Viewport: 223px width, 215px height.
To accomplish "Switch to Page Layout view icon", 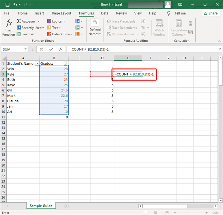I will [156, 213].
